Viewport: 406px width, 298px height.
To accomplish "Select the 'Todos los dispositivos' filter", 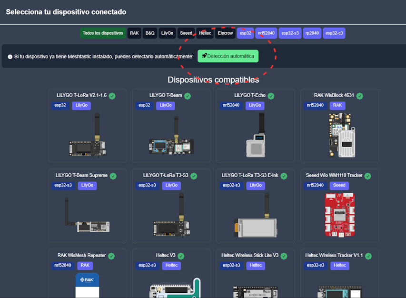I will 103,33.
